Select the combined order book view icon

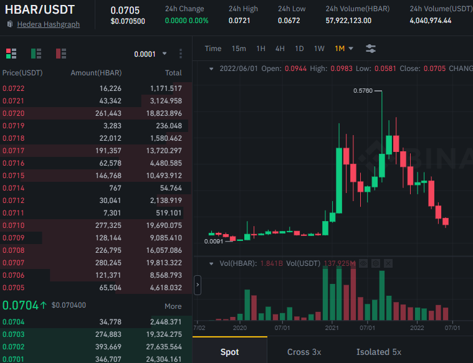pyautogui.click(x=11, y=54)
